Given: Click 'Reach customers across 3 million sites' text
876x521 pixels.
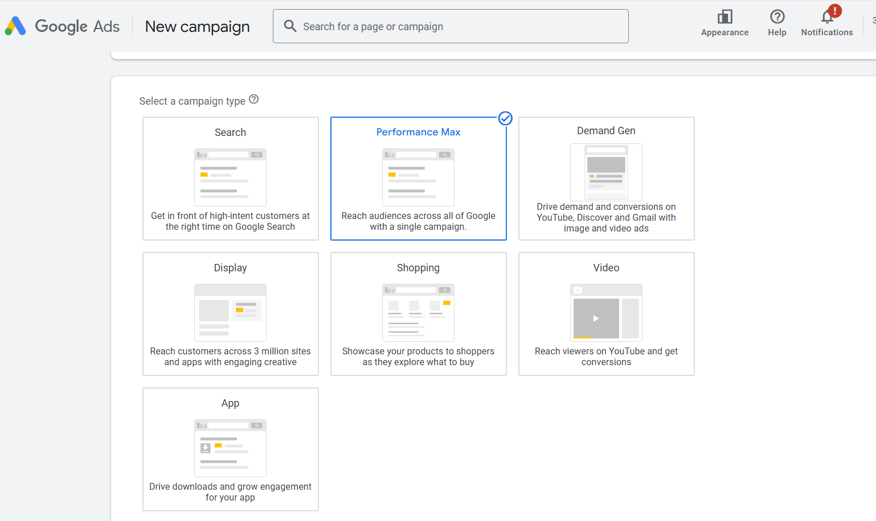Looking at the screenshot, I should pos(230,357).
